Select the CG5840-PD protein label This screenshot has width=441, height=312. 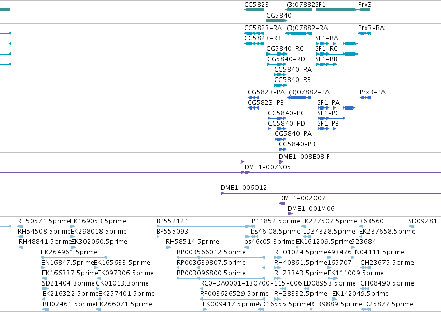(286, 124)
